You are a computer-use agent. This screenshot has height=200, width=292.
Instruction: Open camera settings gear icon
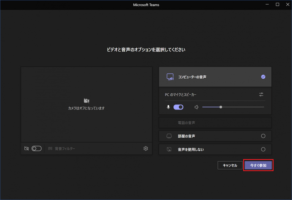coord(146,149)
